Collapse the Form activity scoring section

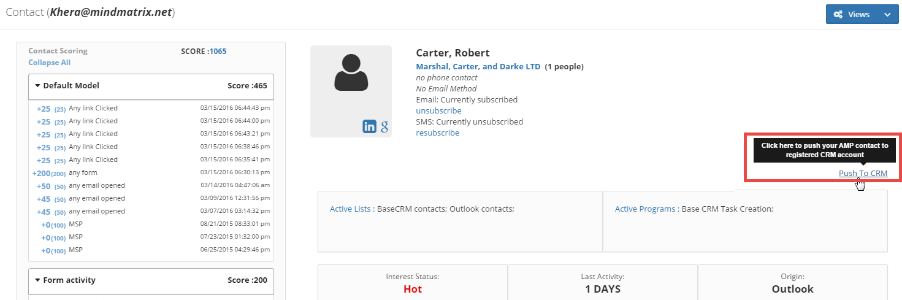pos(38,280)
